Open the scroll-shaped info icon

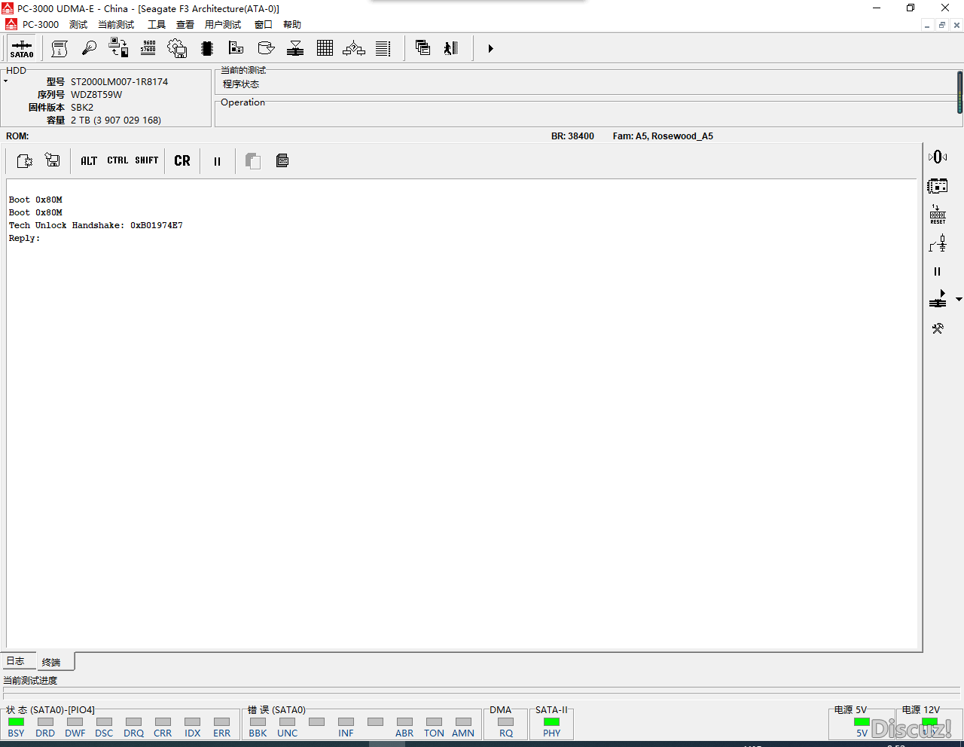59,48
